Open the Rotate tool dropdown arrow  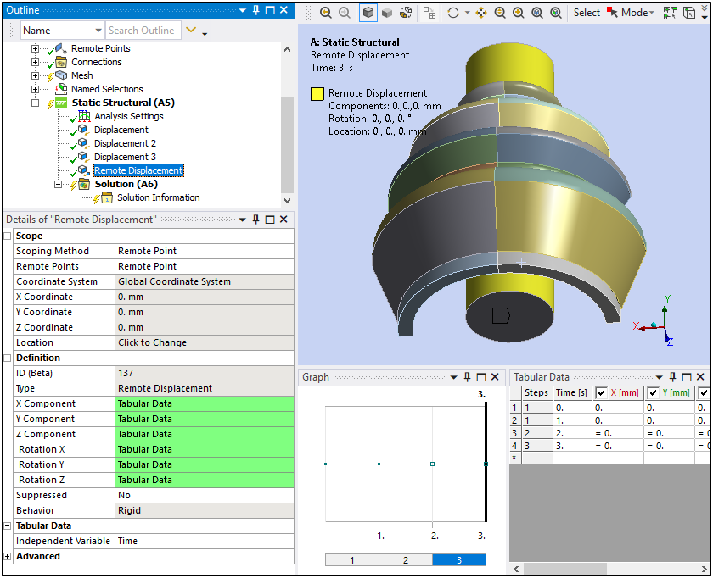[x=467, y=13]
